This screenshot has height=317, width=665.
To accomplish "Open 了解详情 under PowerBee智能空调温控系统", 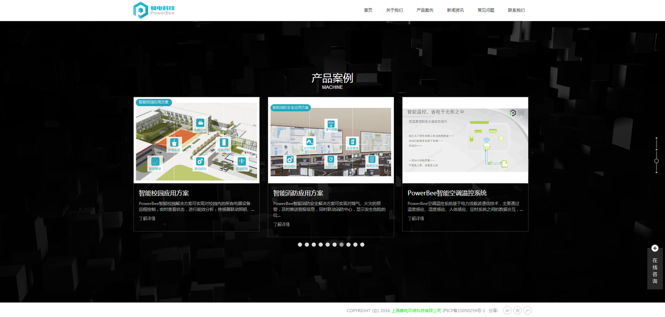I will 416,219.
